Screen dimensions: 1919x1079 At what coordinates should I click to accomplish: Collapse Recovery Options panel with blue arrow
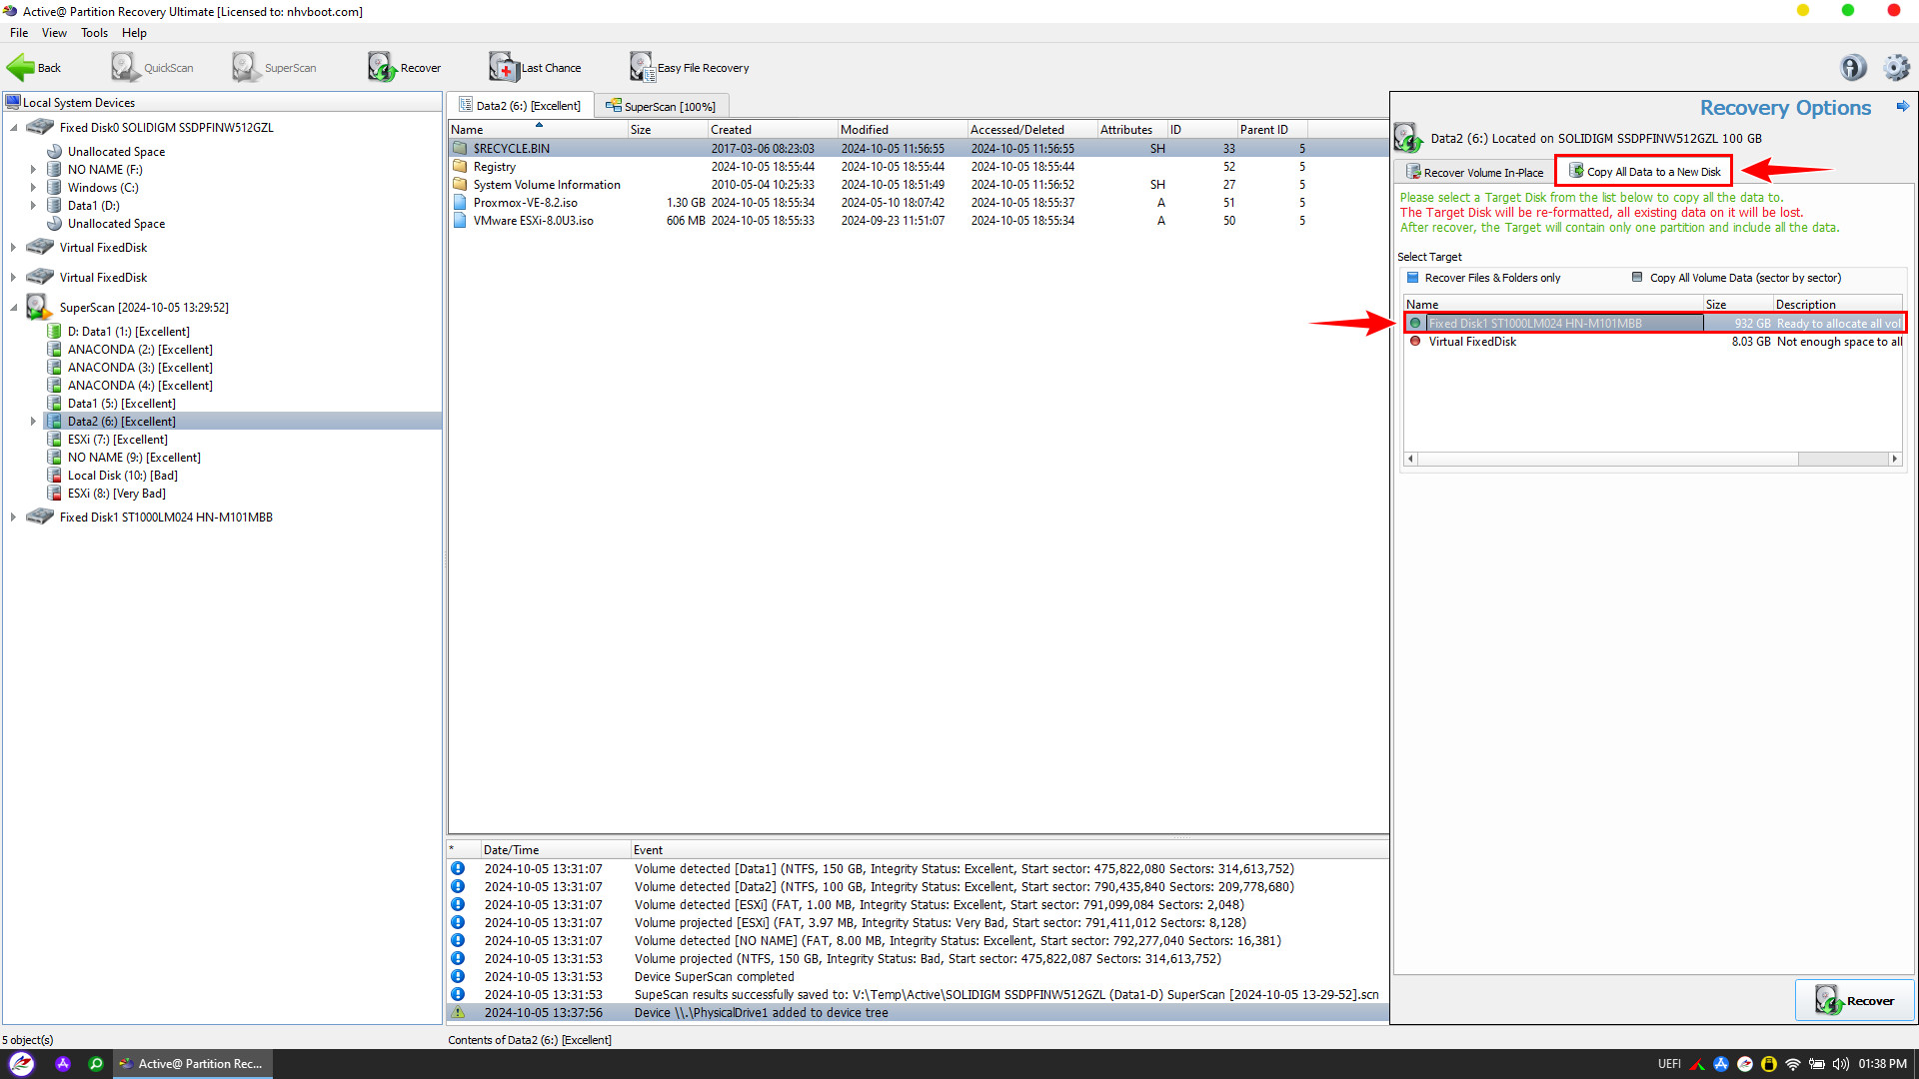tap(1902, 106)
